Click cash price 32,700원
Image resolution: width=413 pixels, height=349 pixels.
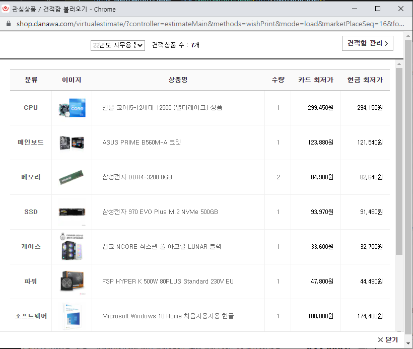click(x=371, y=247)
